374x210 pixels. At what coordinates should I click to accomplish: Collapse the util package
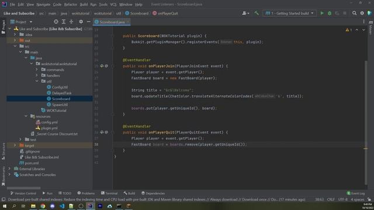tap(37, 81)
